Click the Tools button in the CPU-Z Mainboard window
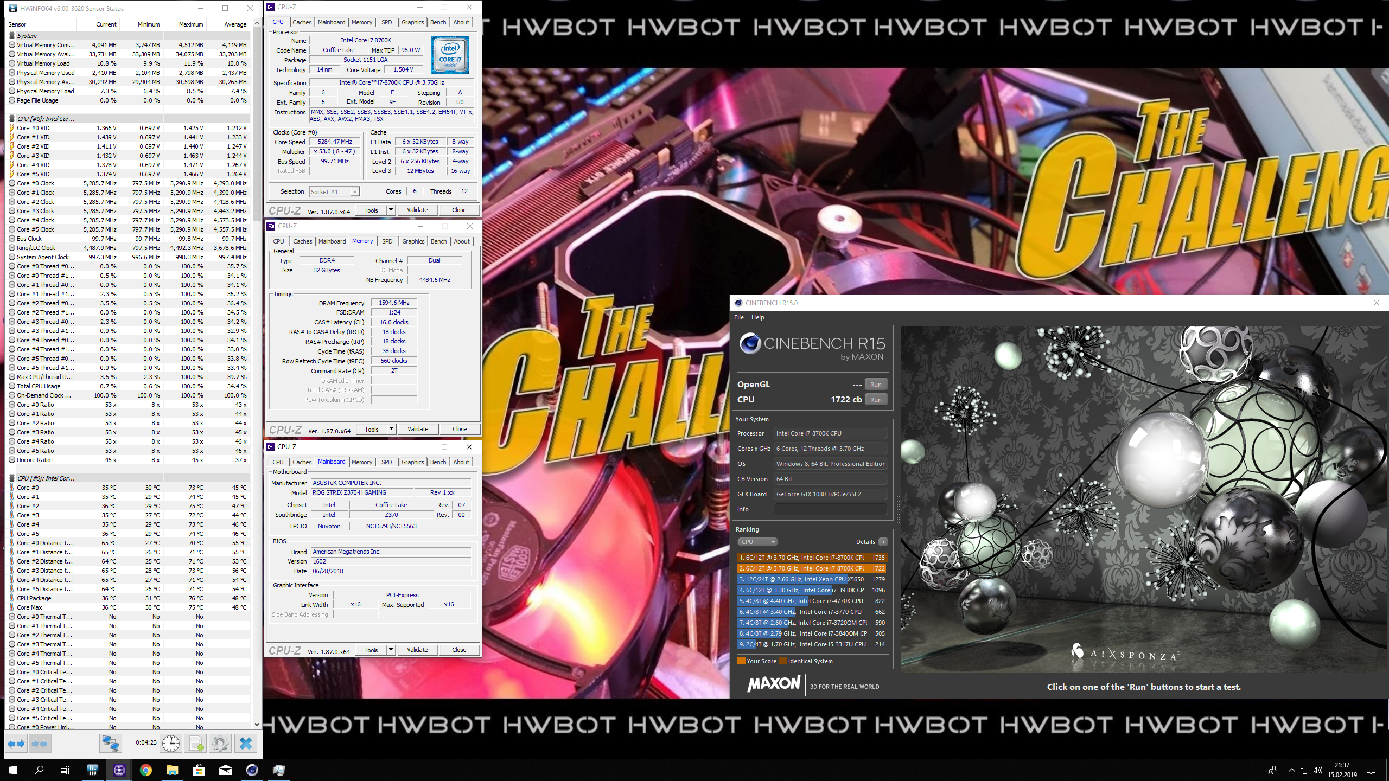This screenshot has height=781, width=1389. tap(371, 650)
